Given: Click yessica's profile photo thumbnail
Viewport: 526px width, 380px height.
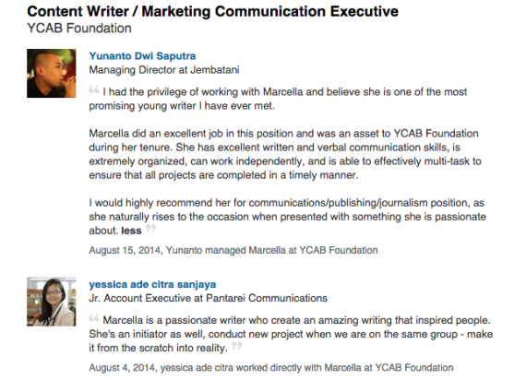Looking at the screenshot, I should (x=52, y=302).
